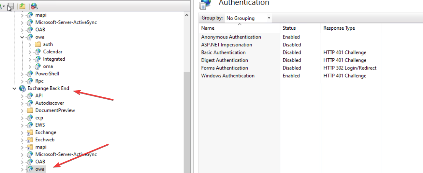Click the tree pane vertical scrollbar thumb
The width and height of the screenshot is (423, 173).
187,122
